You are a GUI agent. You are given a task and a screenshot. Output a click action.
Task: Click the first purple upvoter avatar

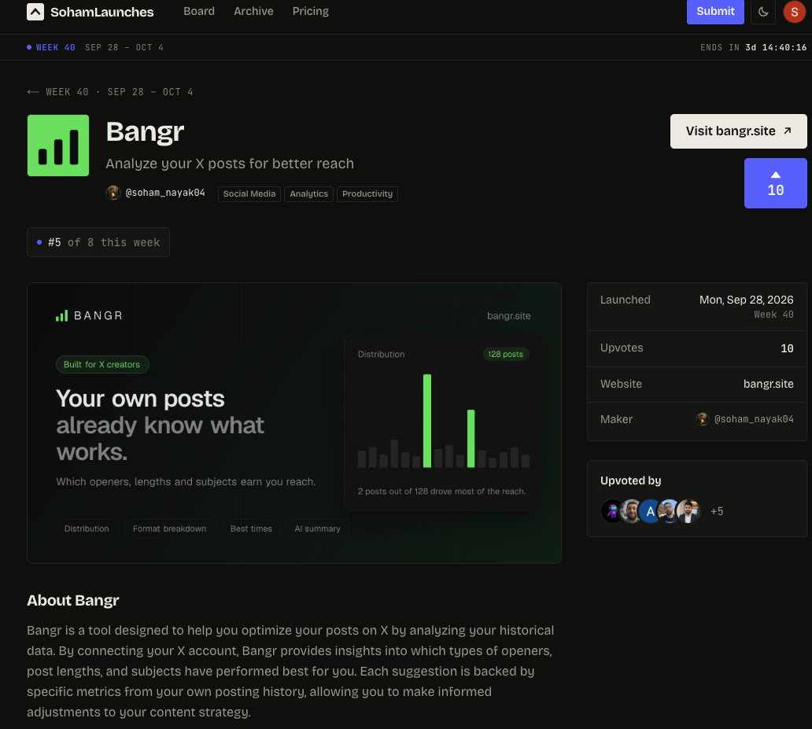[x=612, y=511]
